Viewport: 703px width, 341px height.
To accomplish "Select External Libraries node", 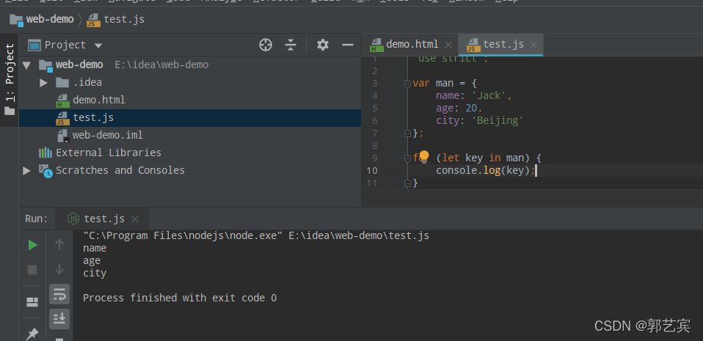I will coord(108,153).
